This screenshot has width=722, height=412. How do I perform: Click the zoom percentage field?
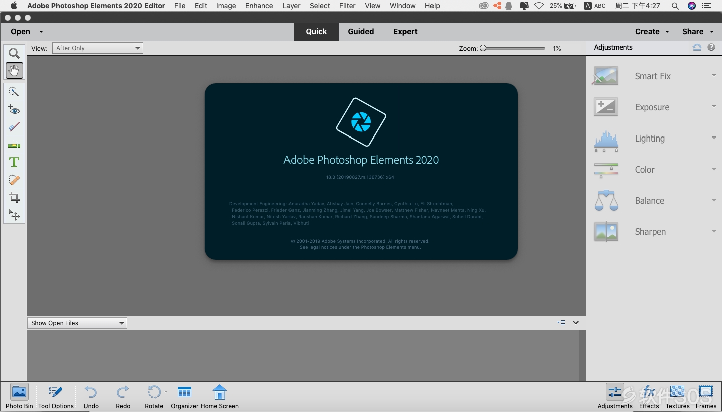click(557, 48)
